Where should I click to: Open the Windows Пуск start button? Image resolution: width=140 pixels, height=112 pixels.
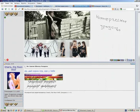pos(3,110)
